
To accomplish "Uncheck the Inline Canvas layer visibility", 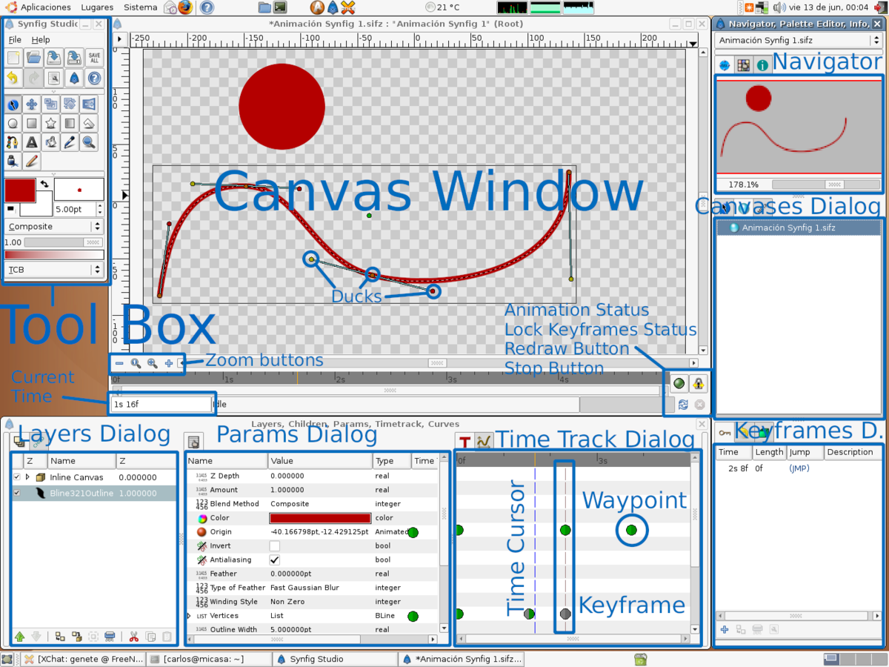I will (17, 477).
